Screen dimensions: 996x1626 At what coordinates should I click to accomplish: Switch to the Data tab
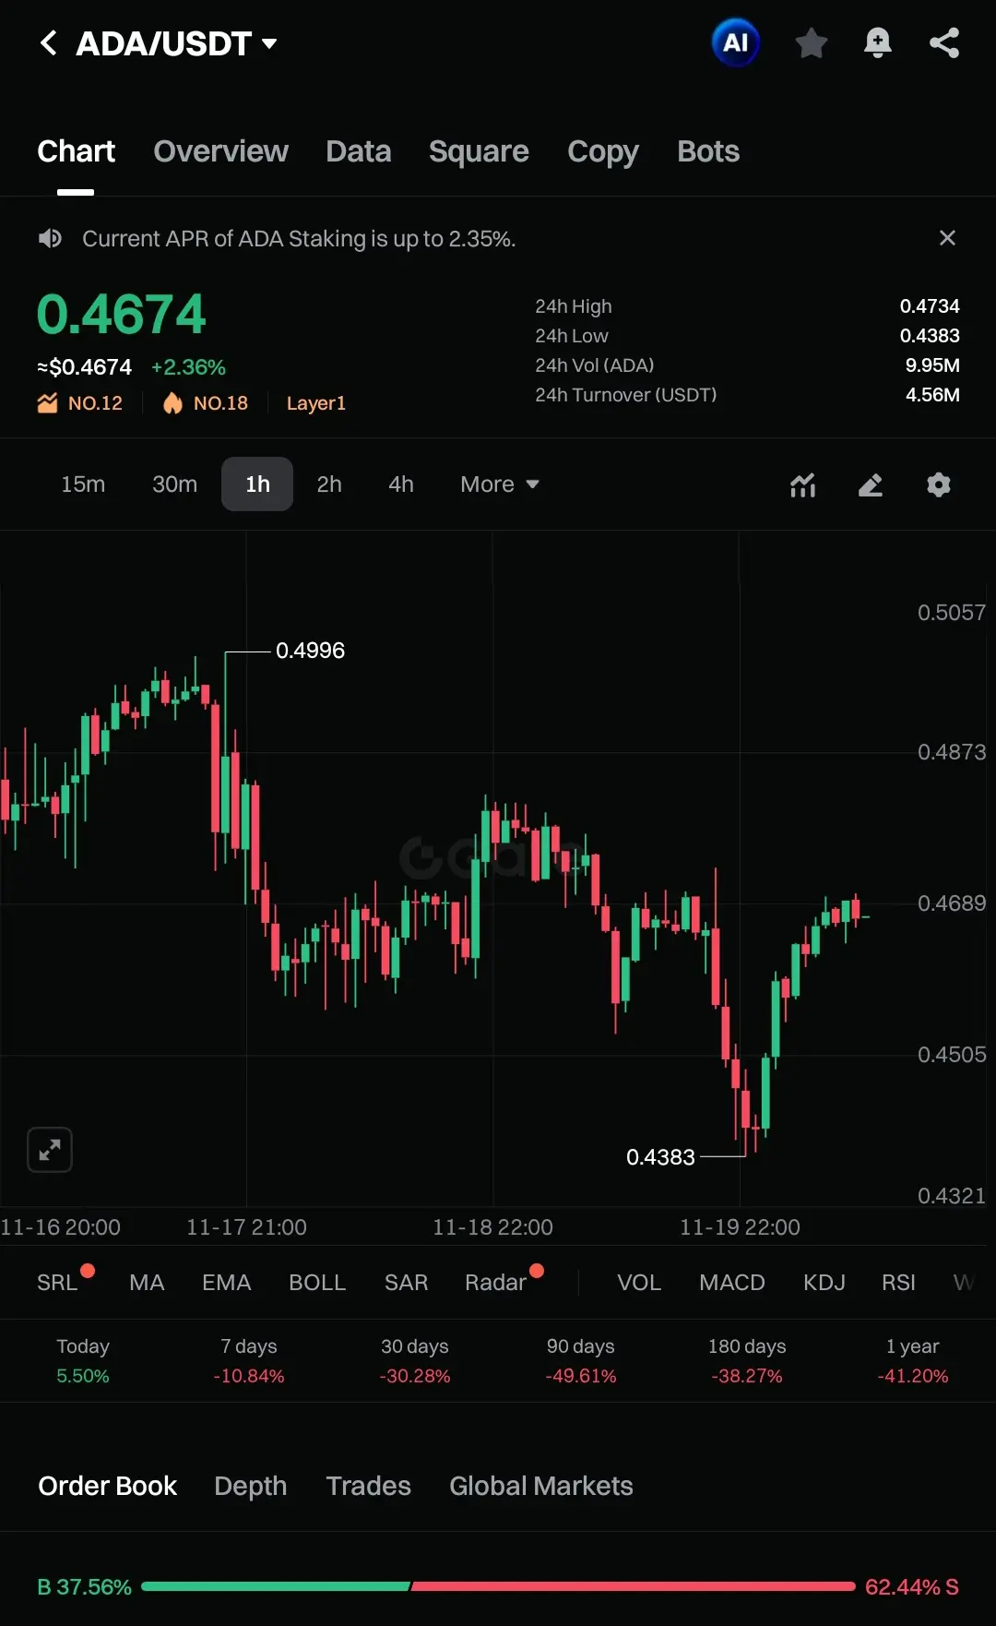358,151
